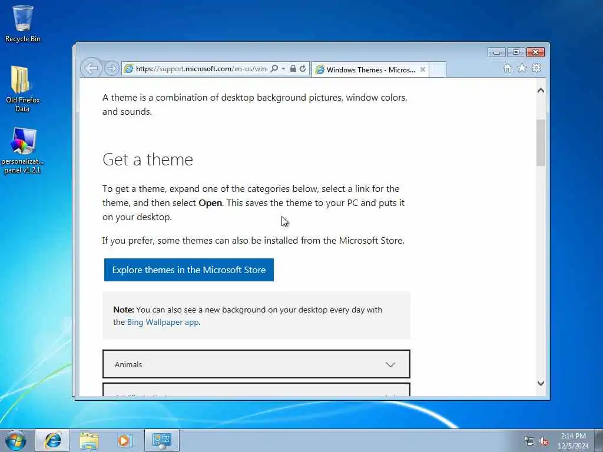
Task: Expand the Animals category
Action: (256, 364)
